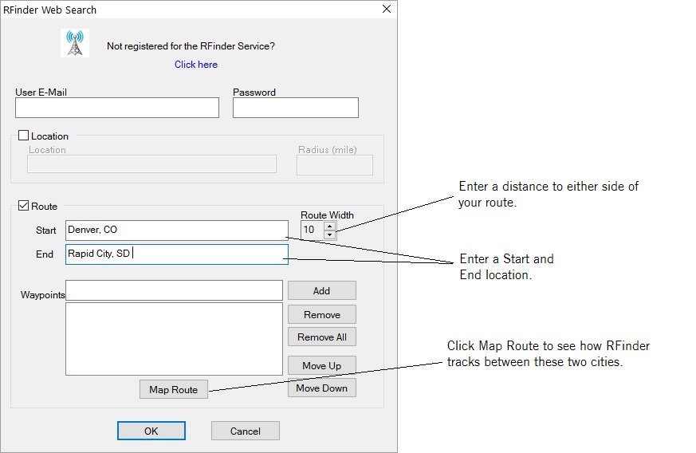Image resolution: width=696 pixels, height=453 pixels.
Task: Increase Route Width with the up arrow
Action: tap(329, 226)
